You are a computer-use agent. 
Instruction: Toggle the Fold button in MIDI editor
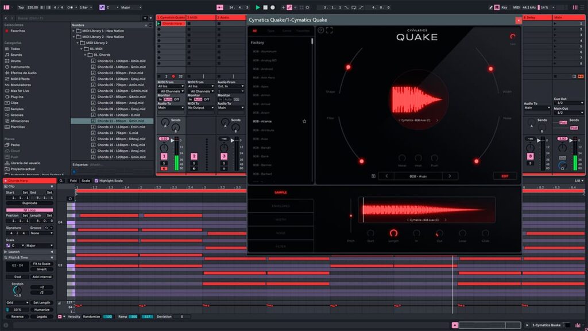click(73, 180)
